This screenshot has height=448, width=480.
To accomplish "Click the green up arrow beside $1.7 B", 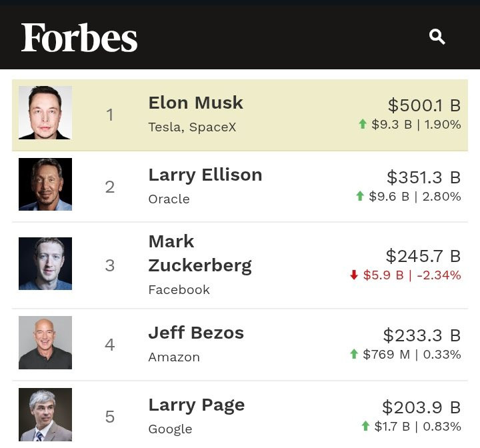I will click(365, 426).
